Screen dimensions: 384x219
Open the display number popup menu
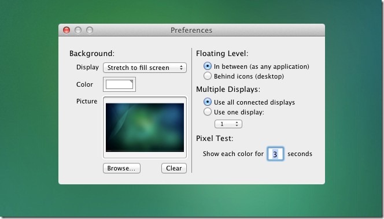(x=228, y=124)
